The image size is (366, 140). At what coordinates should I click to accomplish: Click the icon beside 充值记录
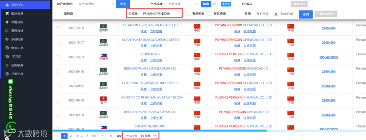7,74
